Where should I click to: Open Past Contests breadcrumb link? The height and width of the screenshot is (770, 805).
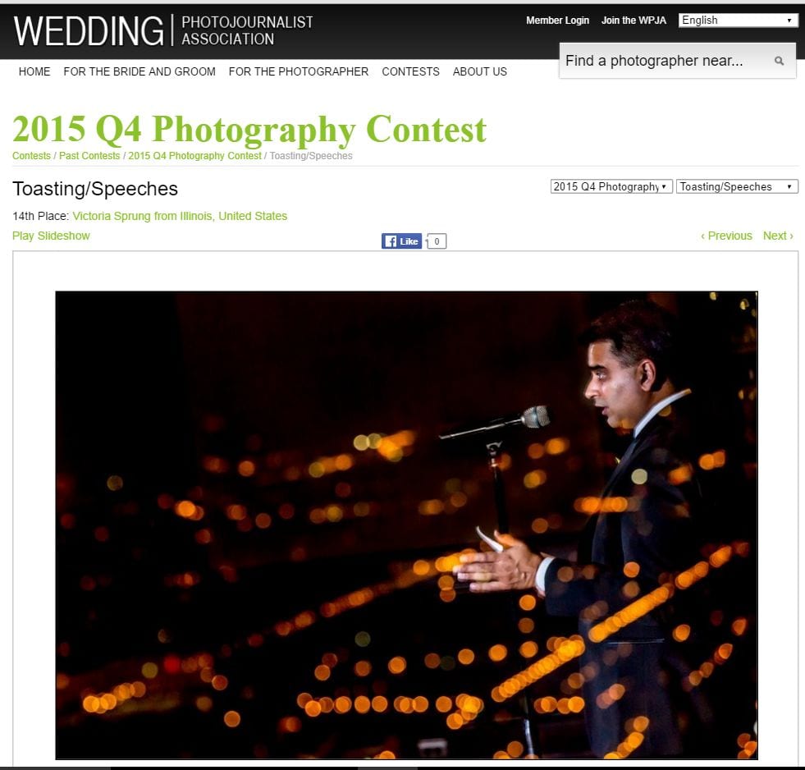tap(89, 156)
